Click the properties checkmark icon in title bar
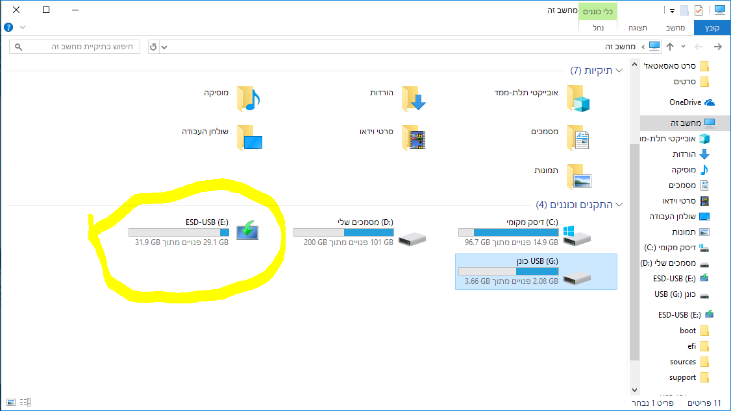731x411 pixels. coord(699,10)
